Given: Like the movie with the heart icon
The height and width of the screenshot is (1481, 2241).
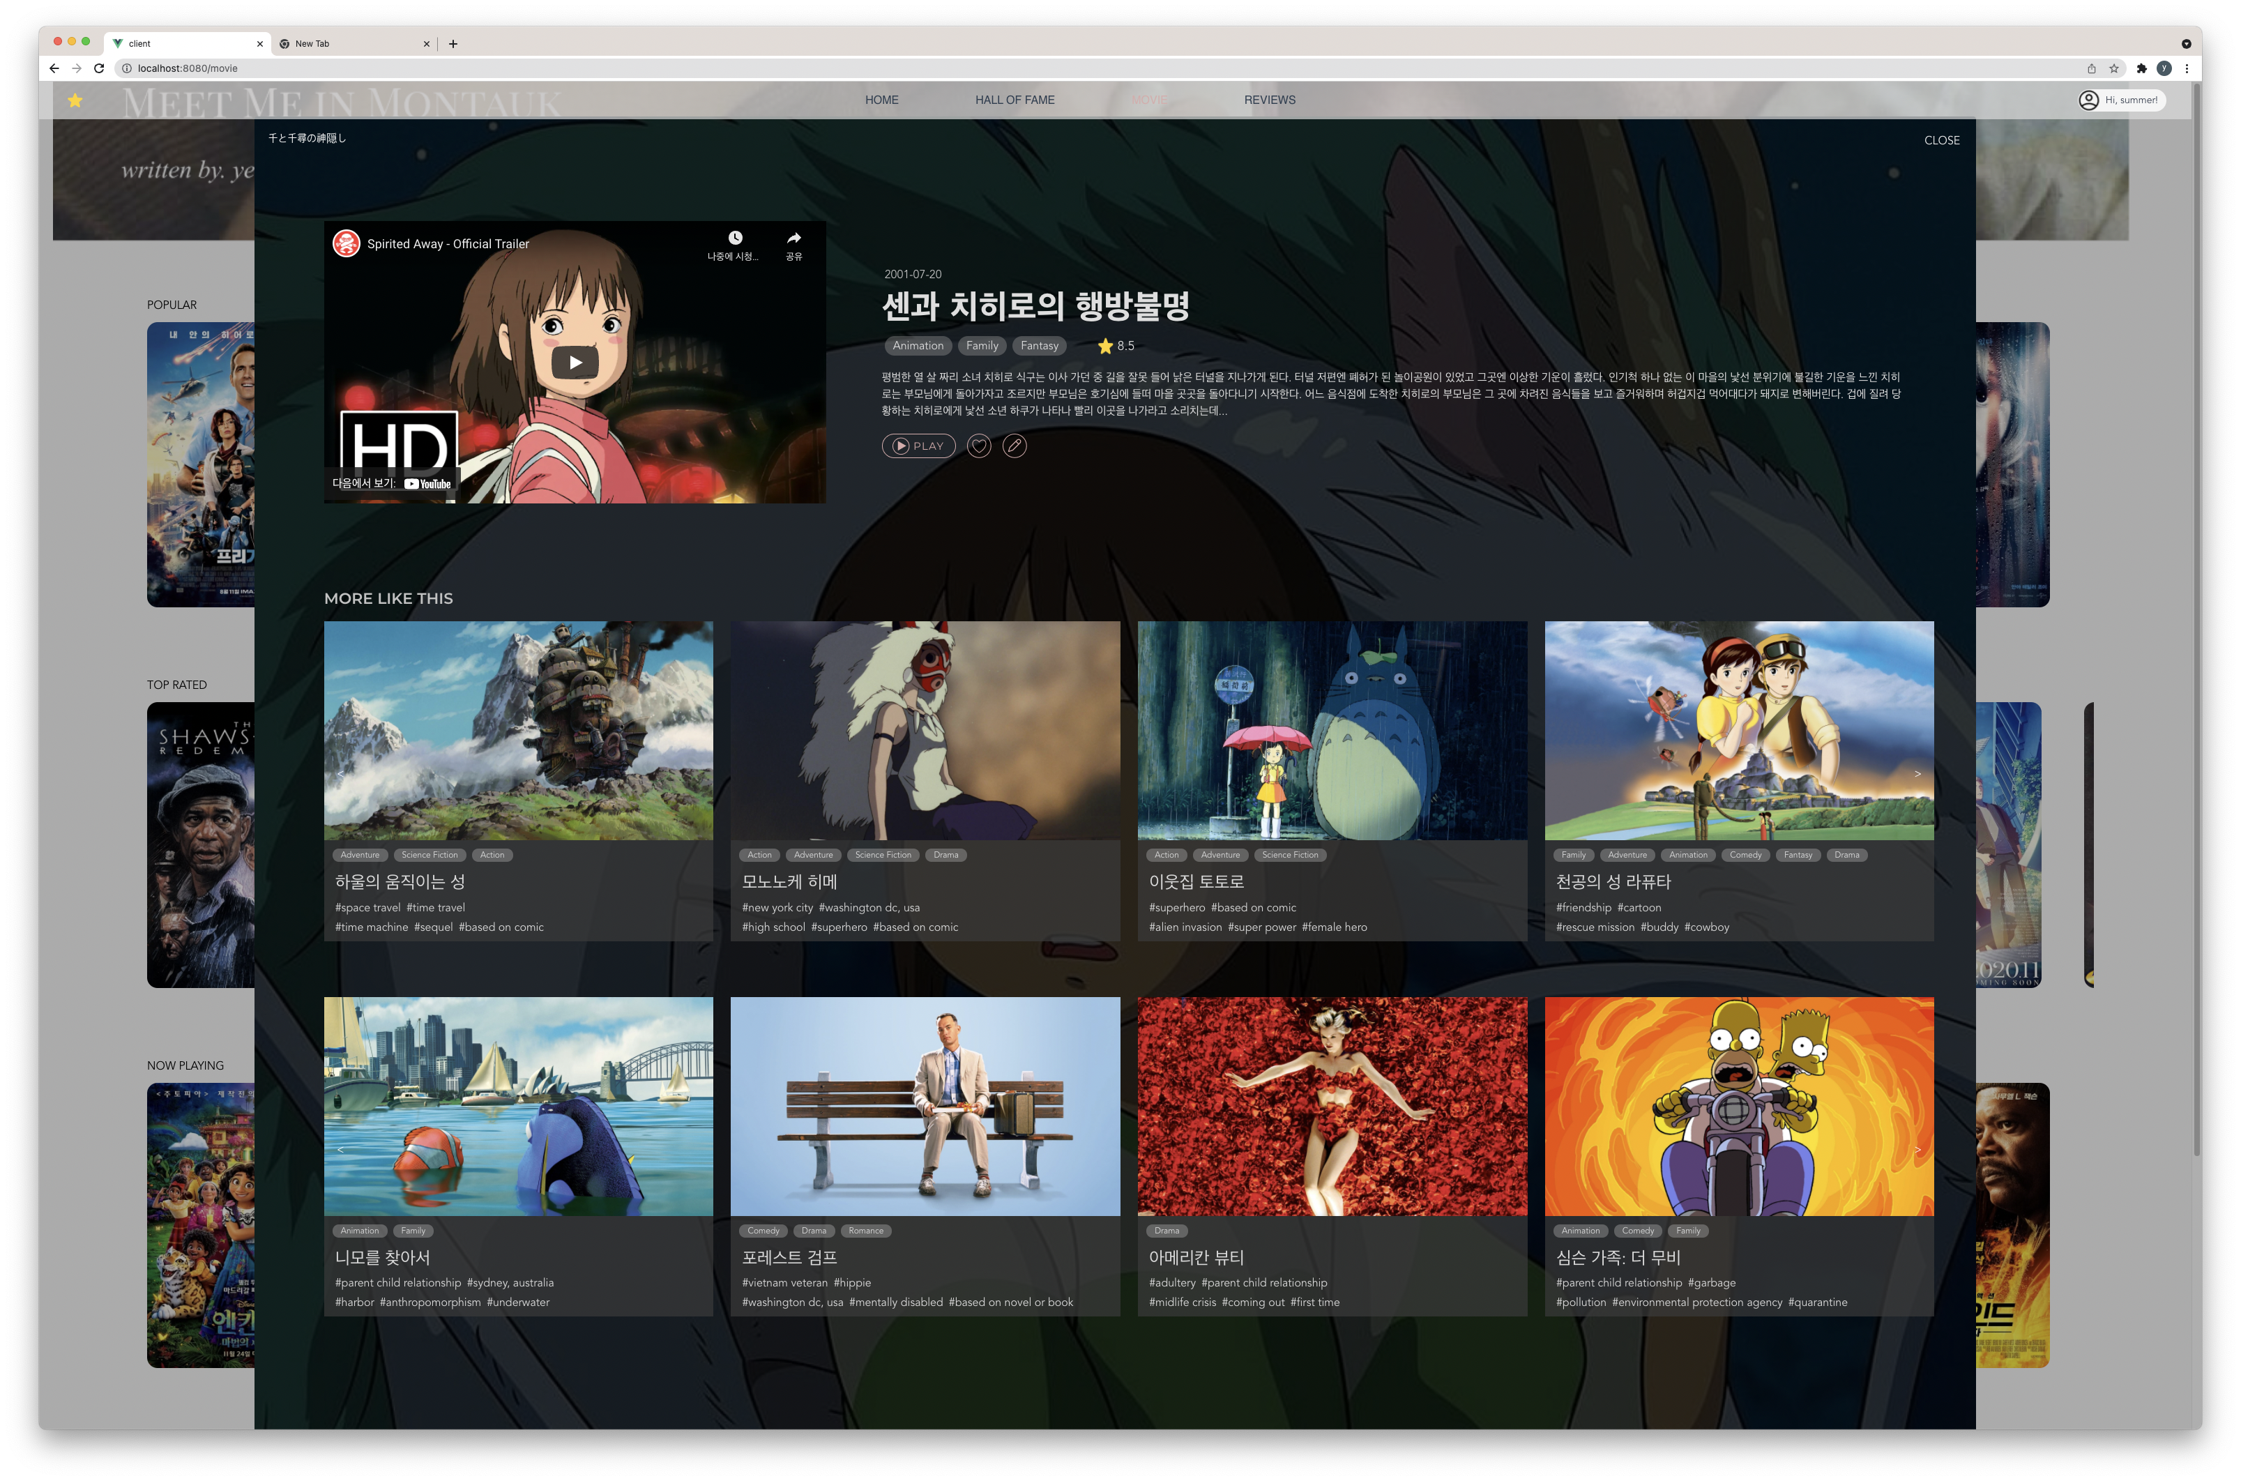Looking at the screenshot, I should click(x=978, y=446).
